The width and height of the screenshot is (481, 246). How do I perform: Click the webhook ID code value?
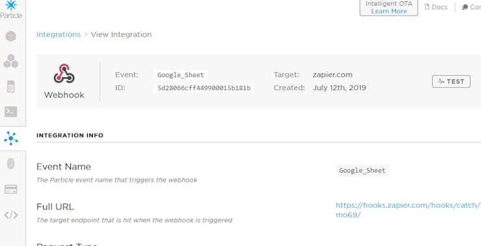click(x=204, y=88)
